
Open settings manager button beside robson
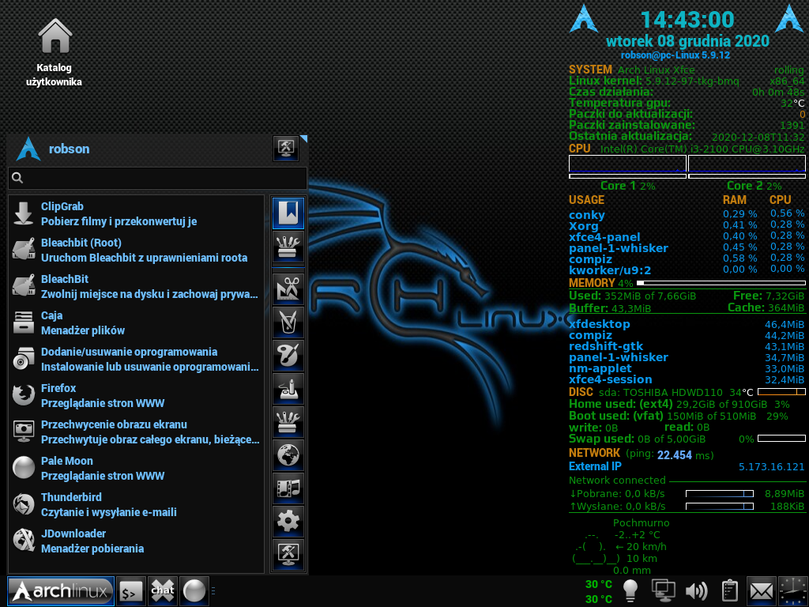[x=286, y=149]
